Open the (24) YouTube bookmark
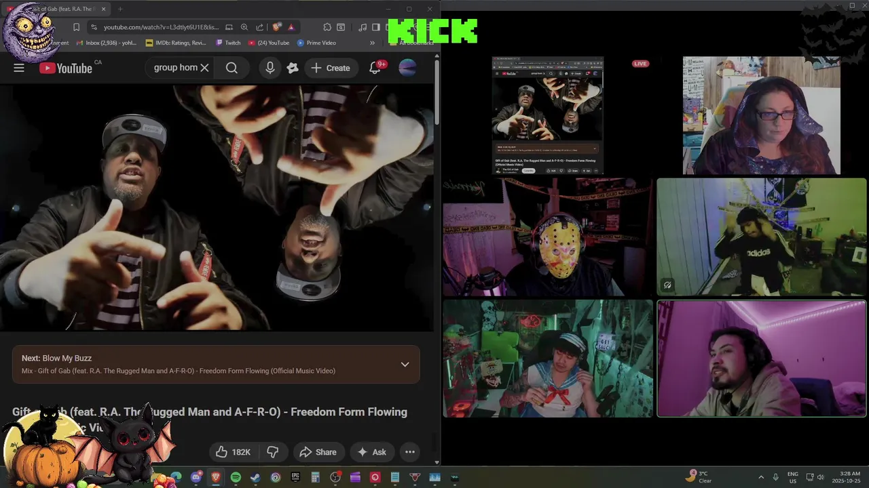Viewport: 869px width, 488px height. pyautogui.click(x=269, y=43)
